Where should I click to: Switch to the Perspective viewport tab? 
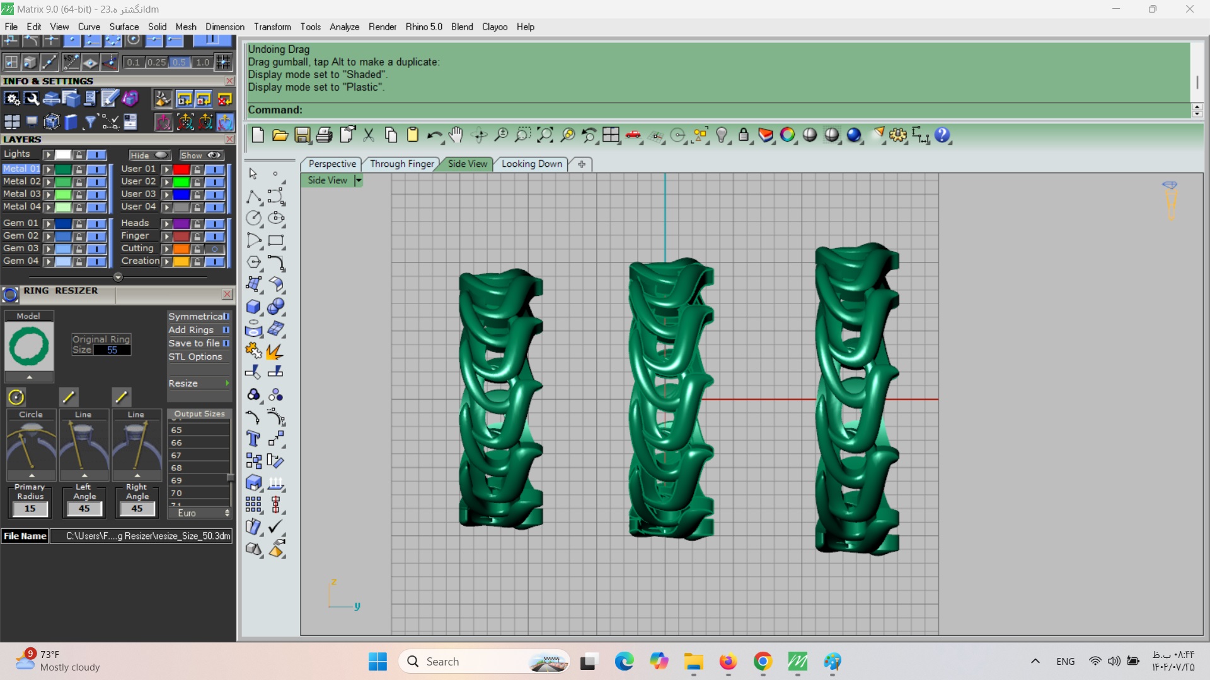[332, 164]
